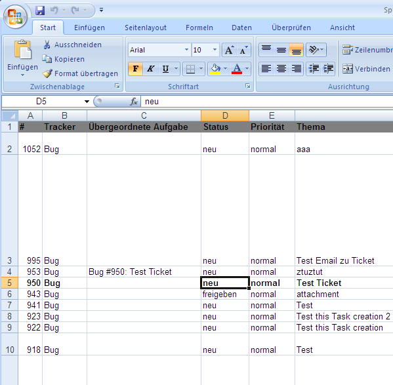Increase font size with large A
The width and height of the screenshot is (393, 385).
click(230, 50)
